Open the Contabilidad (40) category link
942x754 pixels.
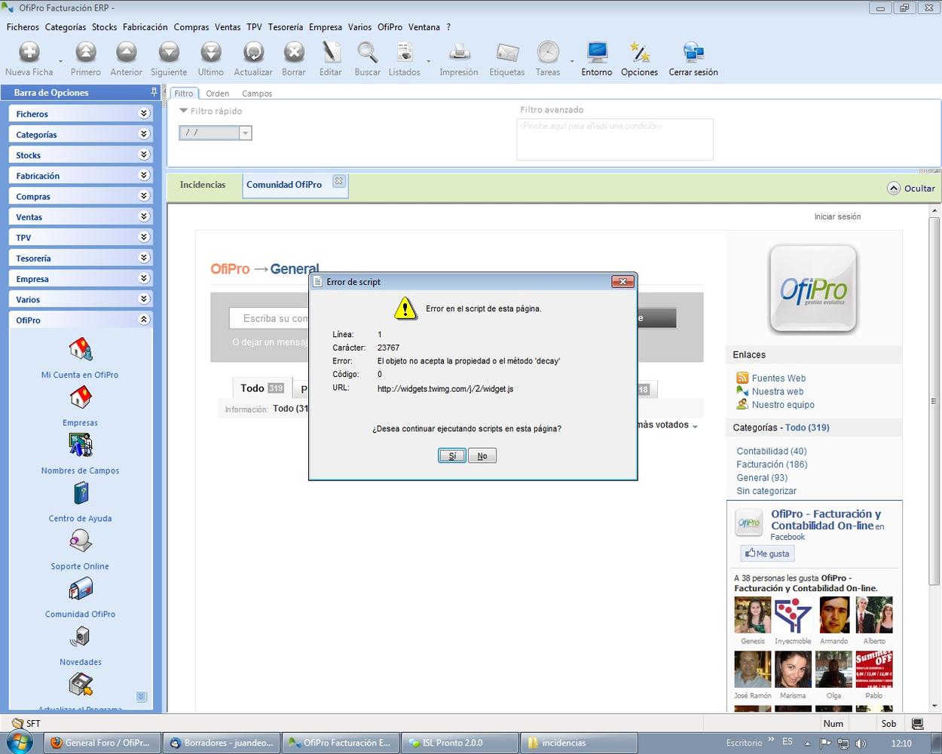pos(772,452)
